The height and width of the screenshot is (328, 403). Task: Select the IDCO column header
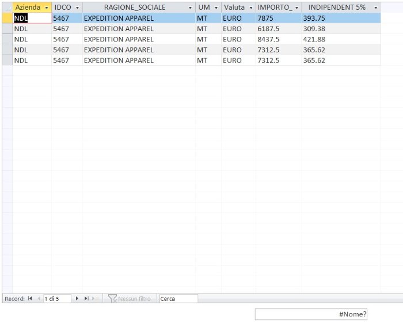point(67,7)
